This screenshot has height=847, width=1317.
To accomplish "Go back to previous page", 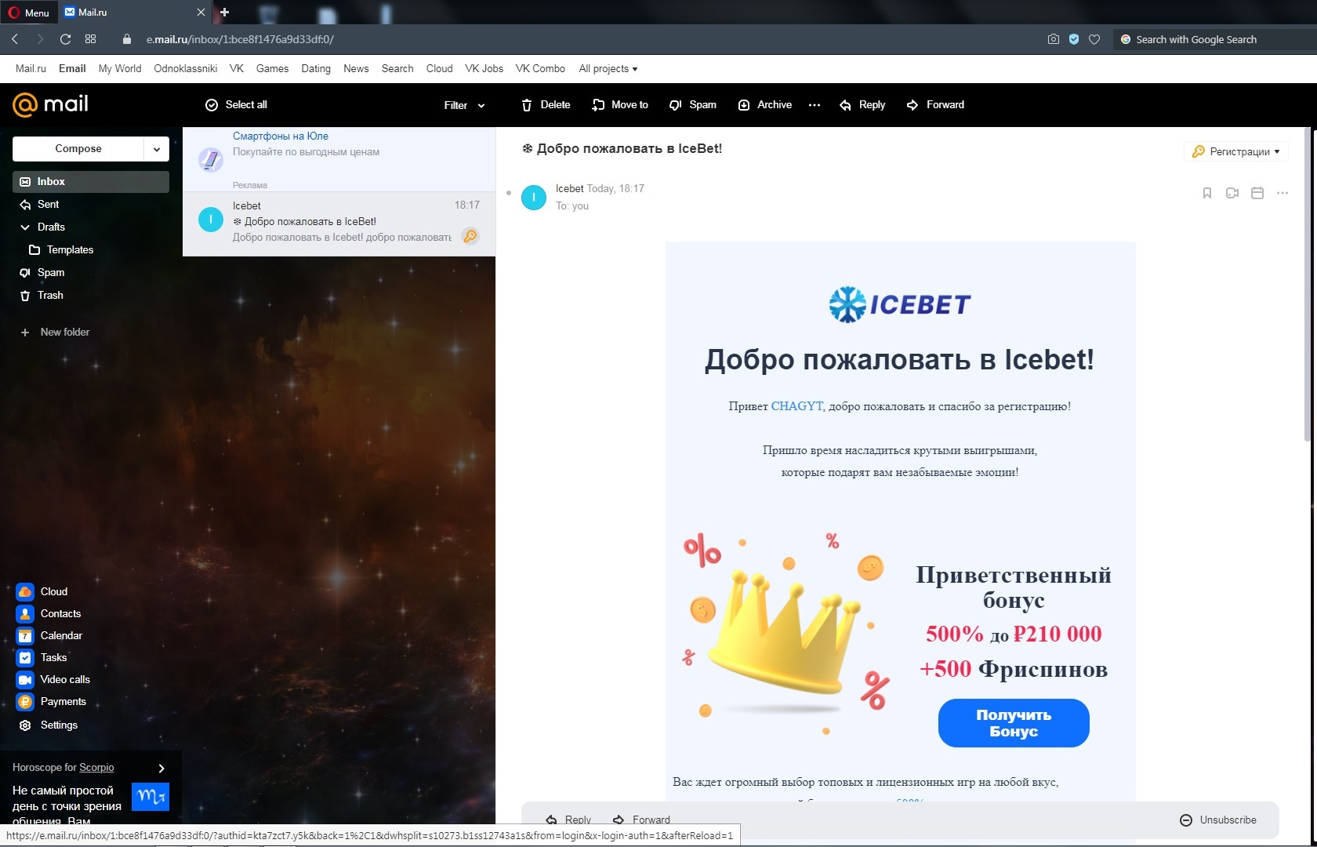I will [x=15, y=39].
